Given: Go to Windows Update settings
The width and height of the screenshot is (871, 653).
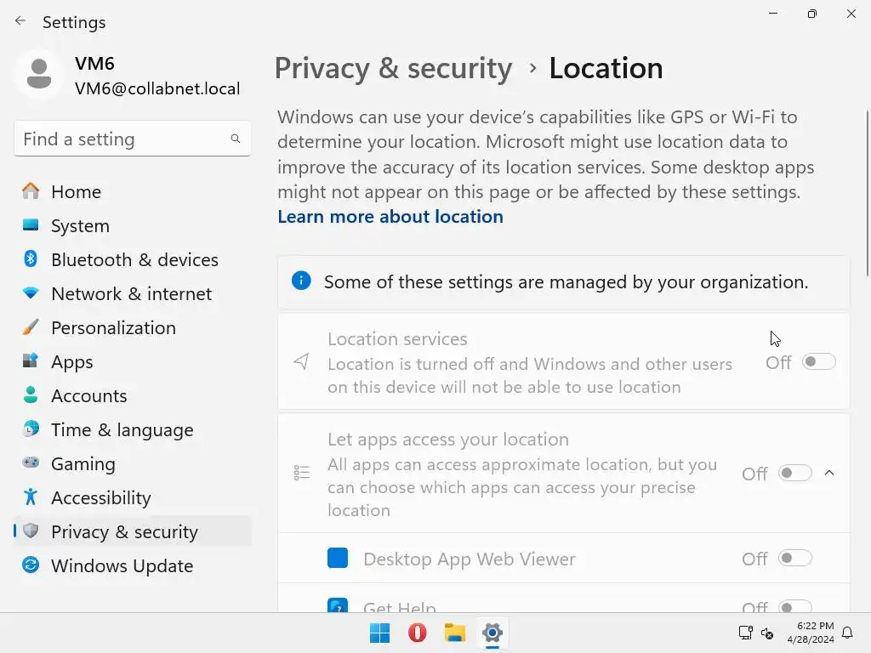Looking at the screenshot, I should [122, 565].
